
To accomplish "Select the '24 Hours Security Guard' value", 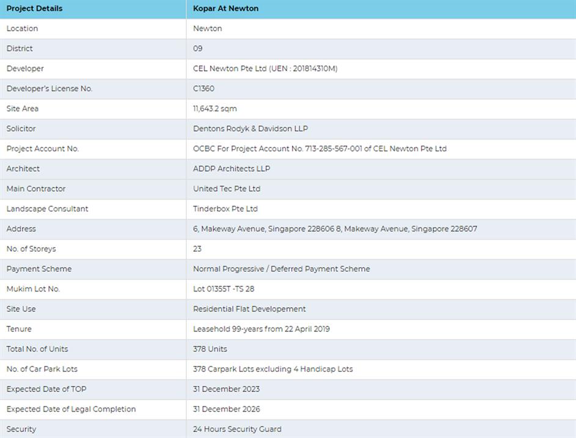I will 237,429.
